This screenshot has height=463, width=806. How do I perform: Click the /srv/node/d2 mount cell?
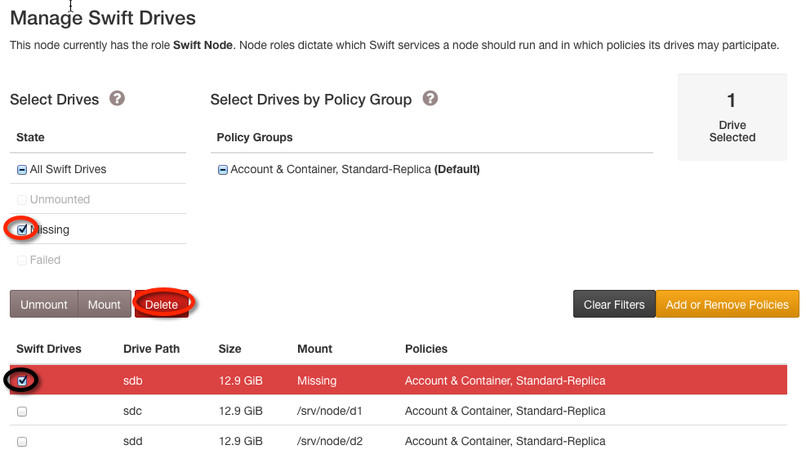[x=329, y=442]
